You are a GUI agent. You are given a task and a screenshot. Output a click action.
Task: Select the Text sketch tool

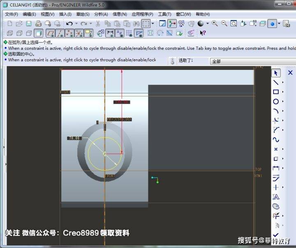(276, 197)
